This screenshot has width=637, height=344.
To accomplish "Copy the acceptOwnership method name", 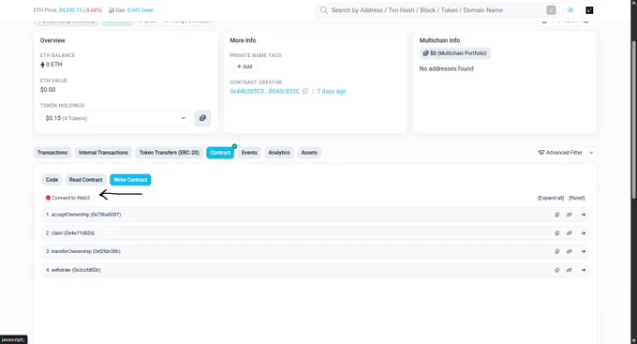I will [x=557, y=215].
